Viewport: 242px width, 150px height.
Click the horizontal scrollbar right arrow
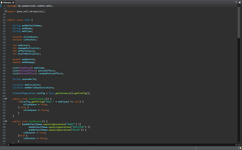click(236, 145)
